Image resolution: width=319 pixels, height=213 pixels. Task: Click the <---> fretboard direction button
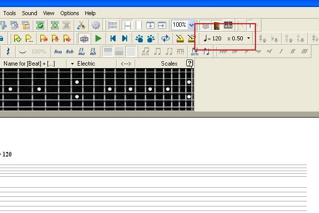point(126,64)
